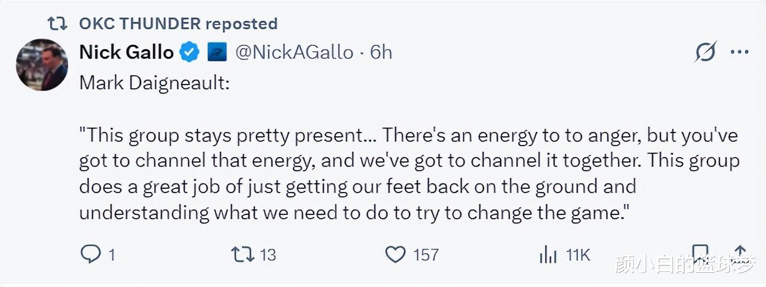Open the tweet via 6h timestamp
Screen dimensions: 766x287
[x=381, y=52]
